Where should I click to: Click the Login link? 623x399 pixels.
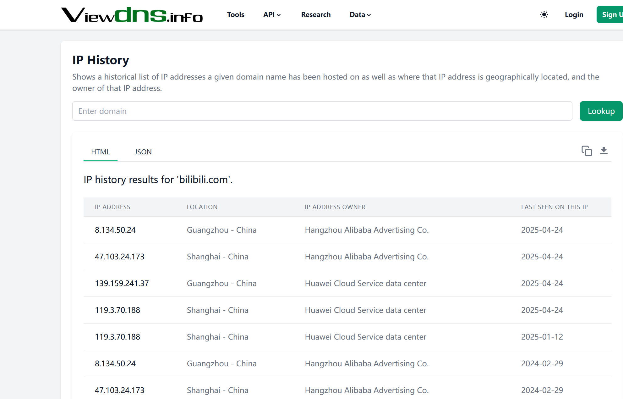click(574, 14)
